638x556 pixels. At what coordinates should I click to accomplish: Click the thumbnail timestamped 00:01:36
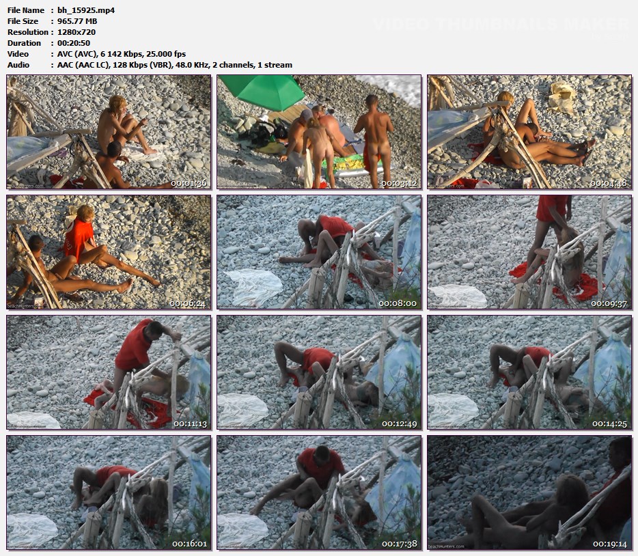[x=109, y=132]
